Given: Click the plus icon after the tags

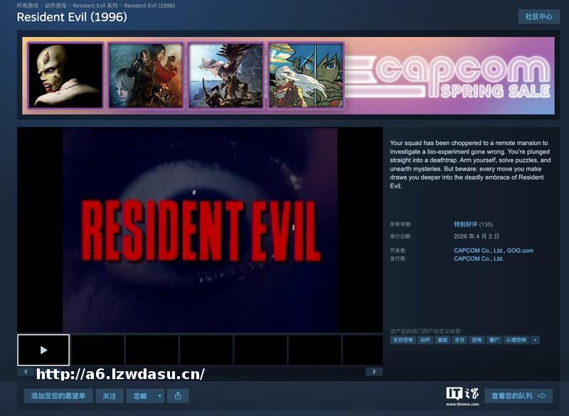Looking at the screenshot, I should point(535,340).
